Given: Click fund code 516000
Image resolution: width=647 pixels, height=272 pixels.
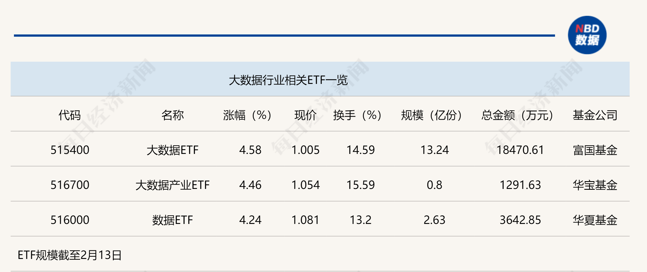Looking at the screenshot, I should (x=70, y=220).
